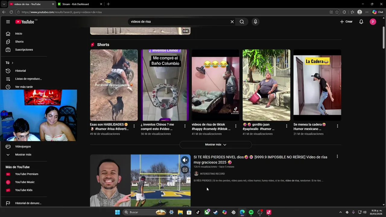Open Spotify from taskbar
Screen dimensions: 386x217
pos(251,212)
